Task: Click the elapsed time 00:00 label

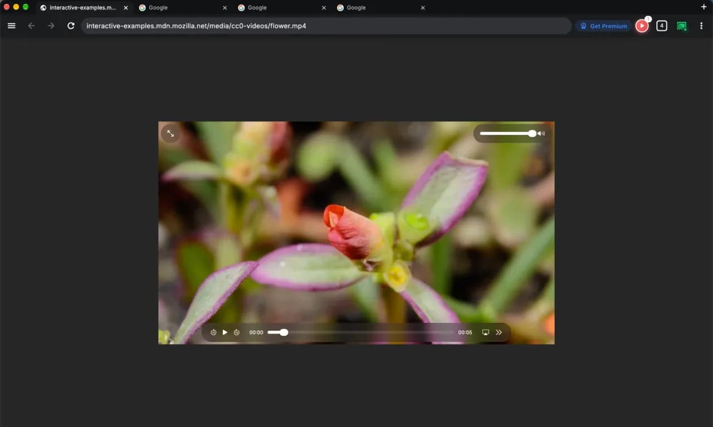Action: coord(256,332)
